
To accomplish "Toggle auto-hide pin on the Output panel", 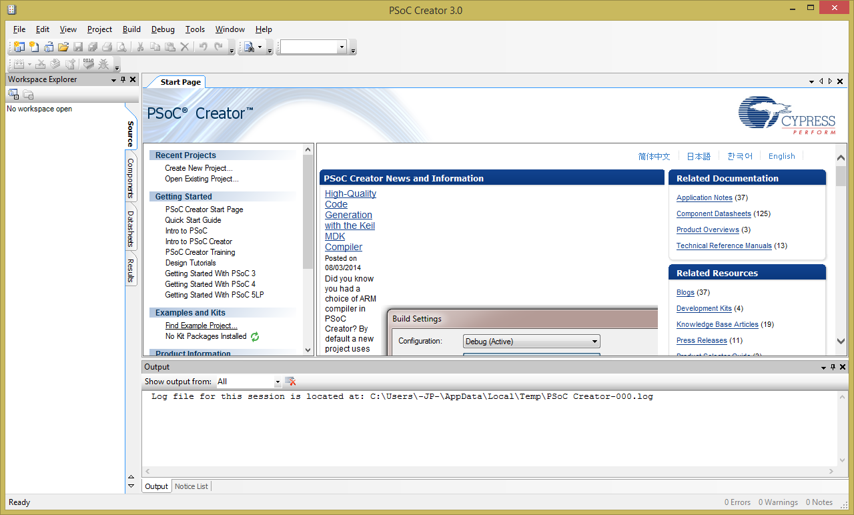I will (833, 367).
